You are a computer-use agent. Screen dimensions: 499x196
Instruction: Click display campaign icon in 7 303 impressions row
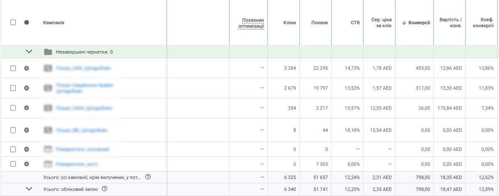(x=48, y=164)
